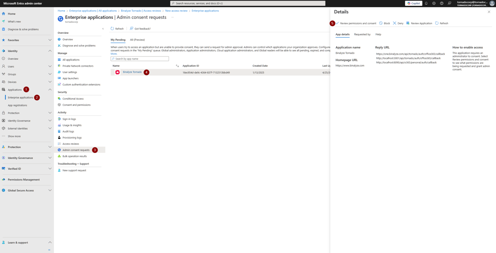Viewport: 496px width, 253px height.
Task: Open the Binalyze Tornado link
Action: point(132,72)
